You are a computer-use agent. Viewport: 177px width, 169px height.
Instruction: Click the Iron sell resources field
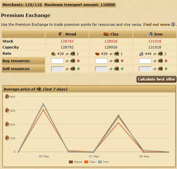145,69
